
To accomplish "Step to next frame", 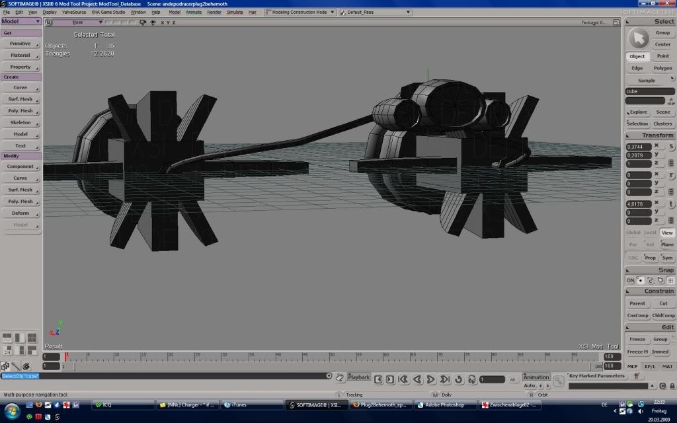I will (390, 379).
